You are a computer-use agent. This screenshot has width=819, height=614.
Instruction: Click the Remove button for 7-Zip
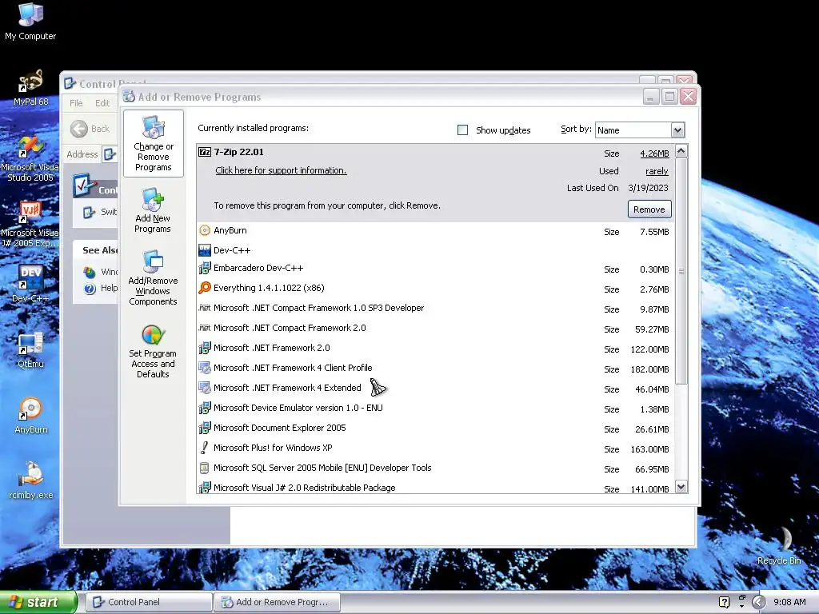coord(649,209)
